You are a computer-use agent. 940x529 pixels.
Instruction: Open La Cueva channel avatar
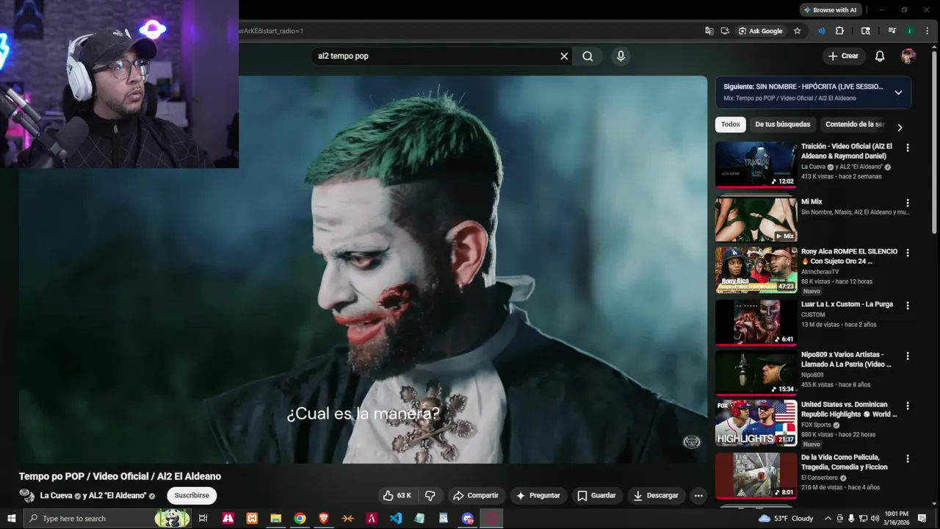(27, 495)
